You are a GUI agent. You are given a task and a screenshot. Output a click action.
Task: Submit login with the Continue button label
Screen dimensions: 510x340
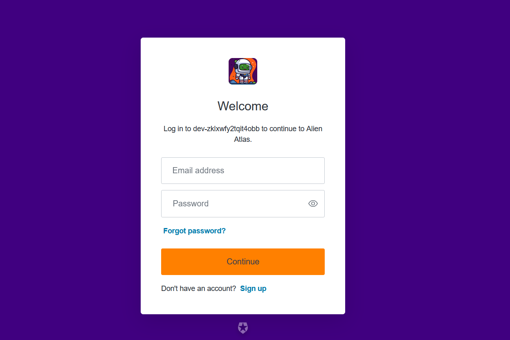243,262
